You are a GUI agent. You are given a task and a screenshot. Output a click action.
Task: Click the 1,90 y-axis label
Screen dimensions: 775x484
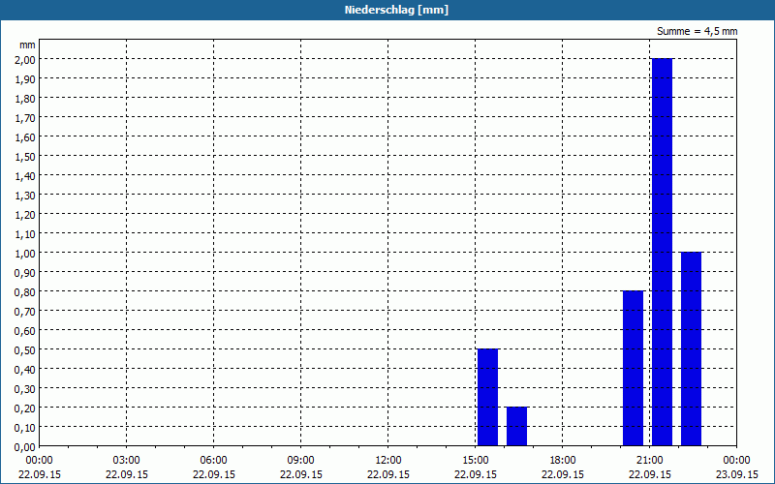coord(25,78)
